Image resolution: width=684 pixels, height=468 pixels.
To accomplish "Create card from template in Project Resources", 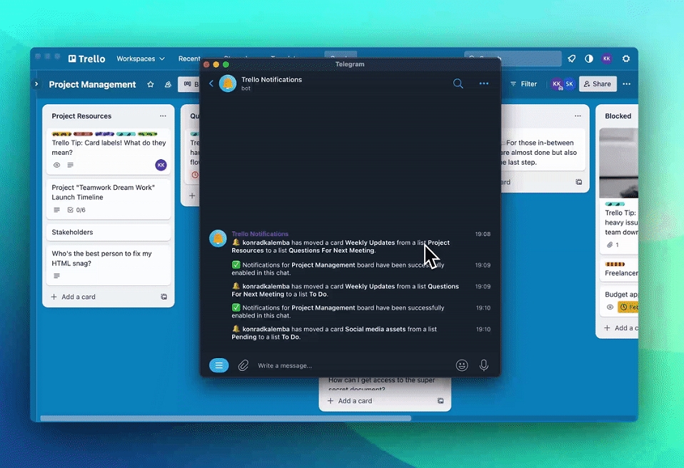I will pyautogui.click(x=164, y=297).
